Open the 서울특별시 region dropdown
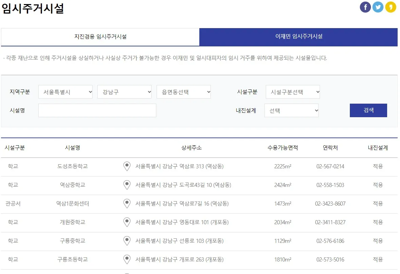 (x=65, y=91)
